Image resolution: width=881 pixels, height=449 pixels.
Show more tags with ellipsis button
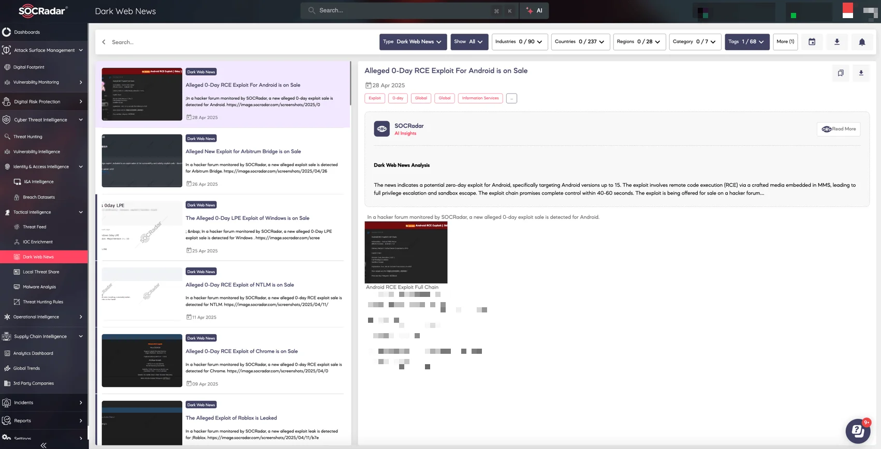511,98
